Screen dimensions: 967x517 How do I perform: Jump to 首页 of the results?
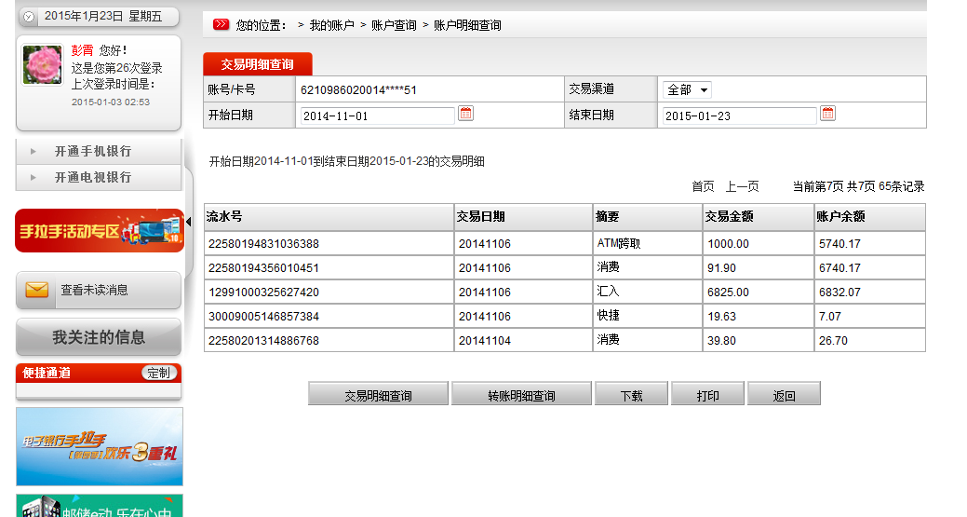[703, 186]
